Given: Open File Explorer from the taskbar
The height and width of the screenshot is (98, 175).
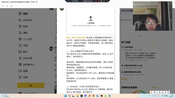Looking at the screenshot, I should click(x=77, y=96).
